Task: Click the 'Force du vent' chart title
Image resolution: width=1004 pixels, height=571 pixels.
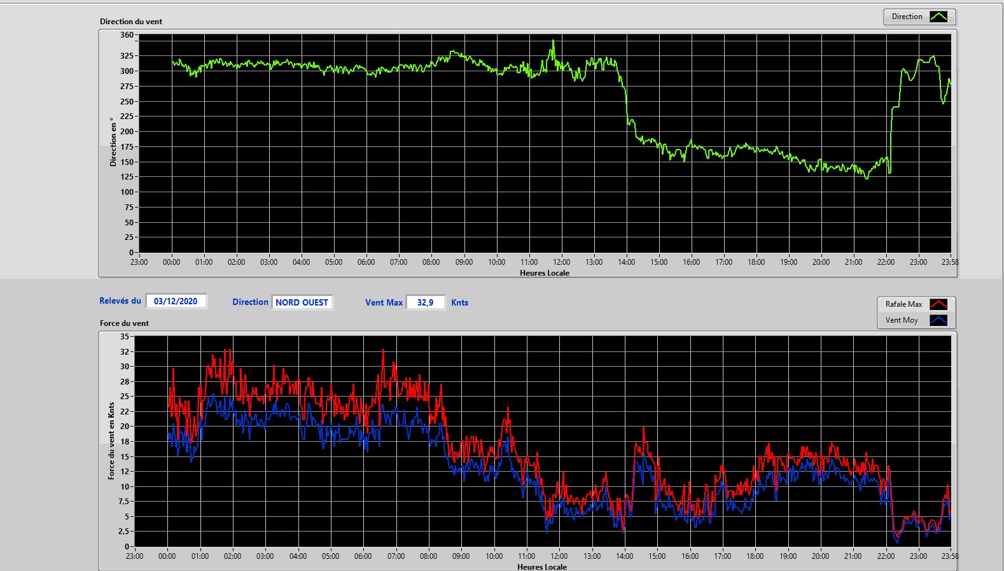Action: (x=124, y=323)
